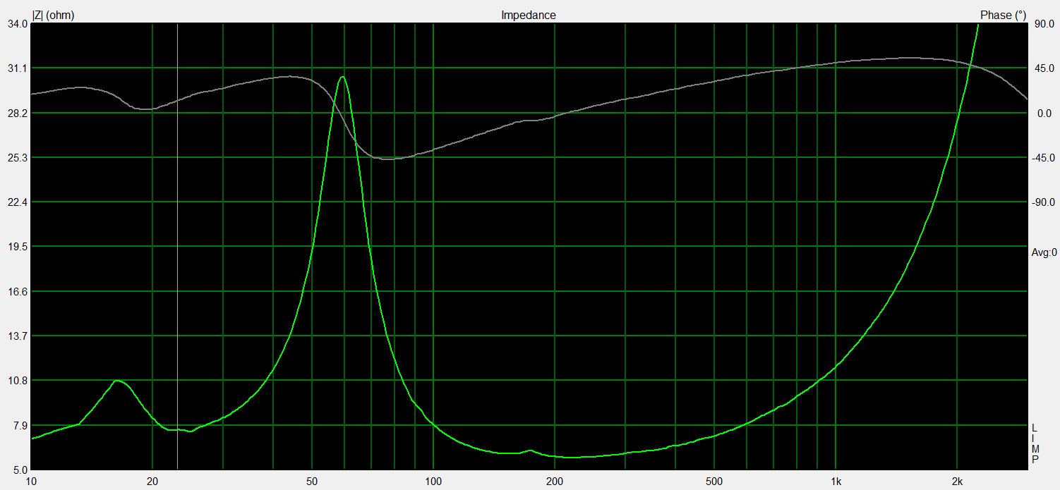This screenshot has width=1060, height=490.
Task: Click the "16.6" impedance axis value
Action: [x=17, y=291]
